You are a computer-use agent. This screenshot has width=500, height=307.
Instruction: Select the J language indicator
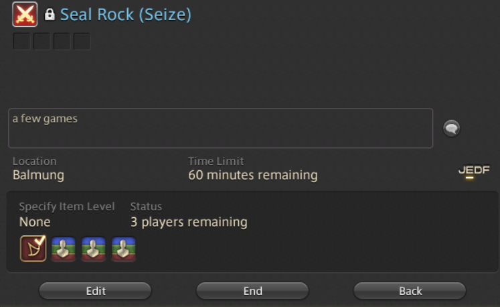click(461, 170)
